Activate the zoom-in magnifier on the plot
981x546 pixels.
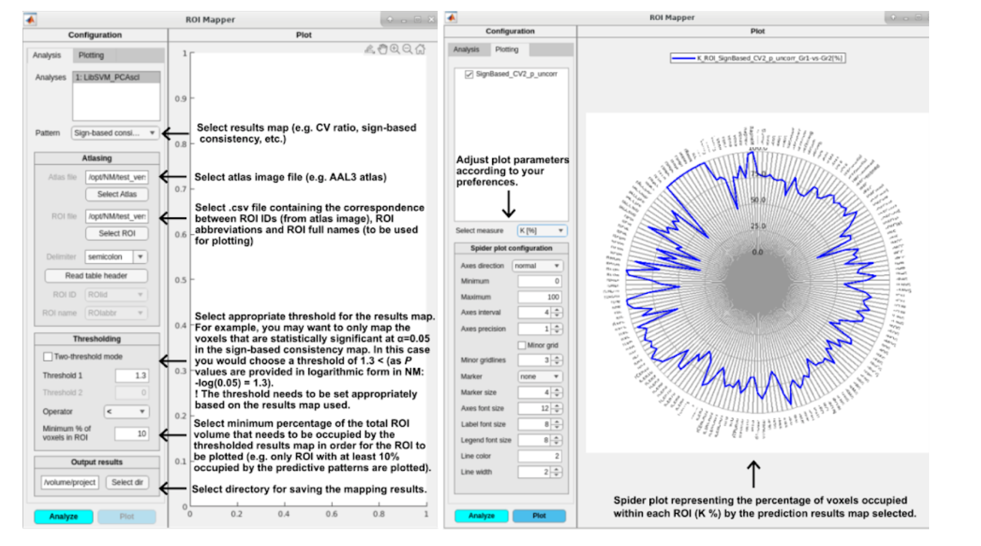394,50
